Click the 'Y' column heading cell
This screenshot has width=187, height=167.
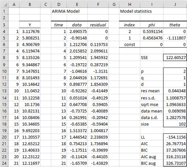coord(30,25)
